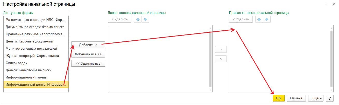Screen dimensions: 339x105
Task: Select "Деньги: Банковские выписки" list item
Action: [29, 70]
